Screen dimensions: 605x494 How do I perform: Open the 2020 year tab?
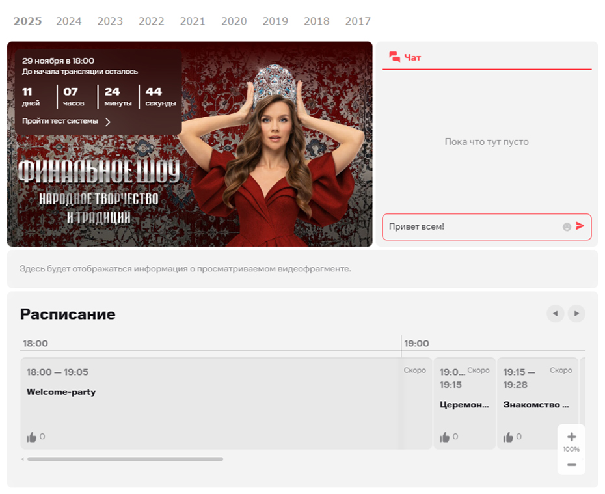tap(234, 21)
